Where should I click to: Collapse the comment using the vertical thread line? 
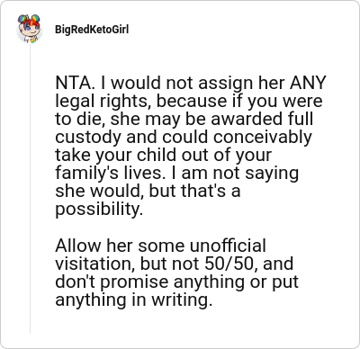click(x=30, y=189)
